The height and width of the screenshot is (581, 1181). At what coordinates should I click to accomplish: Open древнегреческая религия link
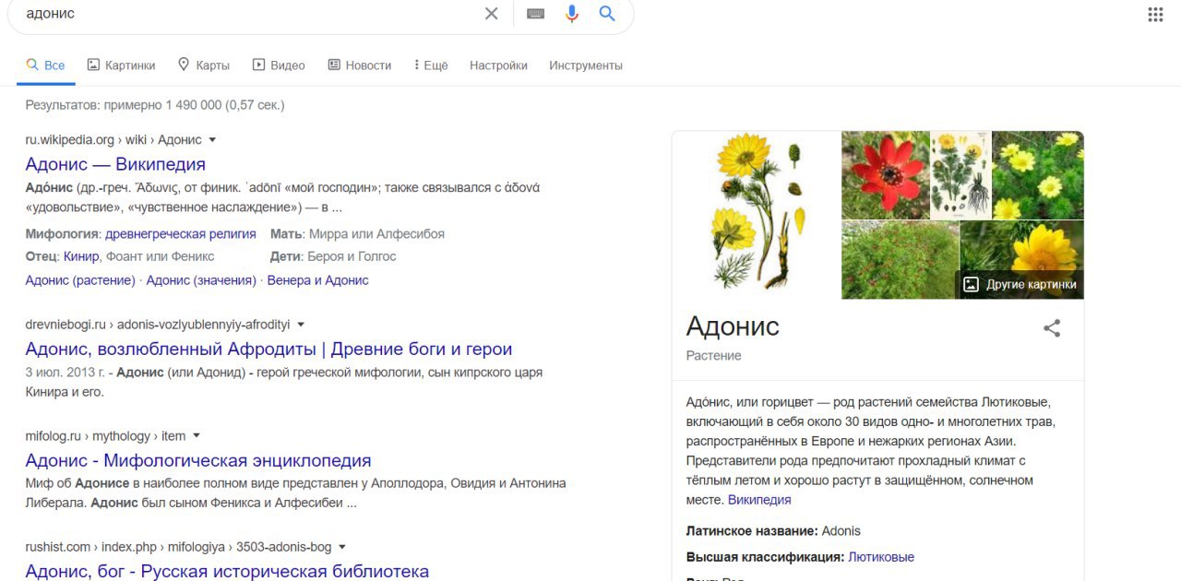click(x=181, y=233)
